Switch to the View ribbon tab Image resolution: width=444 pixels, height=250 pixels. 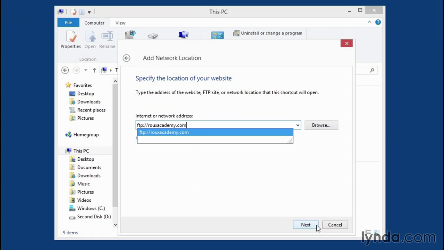coord(120,23)
